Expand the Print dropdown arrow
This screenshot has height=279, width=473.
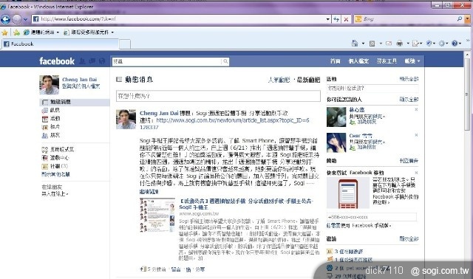coord(408,44)
